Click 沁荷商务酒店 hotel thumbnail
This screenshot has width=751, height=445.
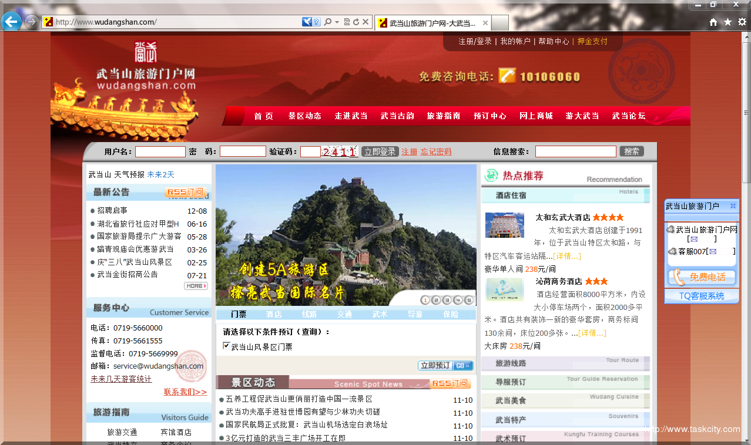click(x=505, y=289)
